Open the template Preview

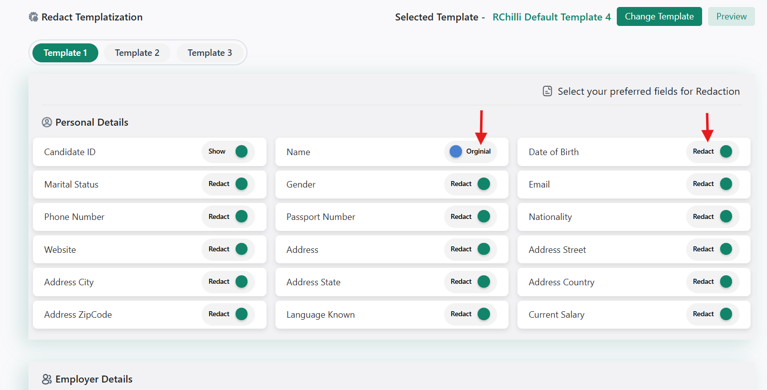point(731,16)
